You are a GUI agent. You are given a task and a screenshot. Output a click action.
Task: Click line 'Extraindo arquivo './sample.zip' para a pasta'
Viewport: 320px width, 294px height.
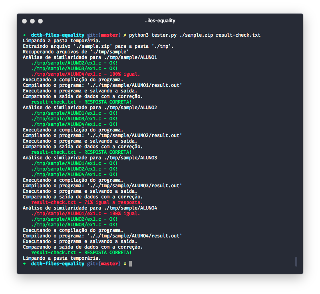(x=98, y=46)
